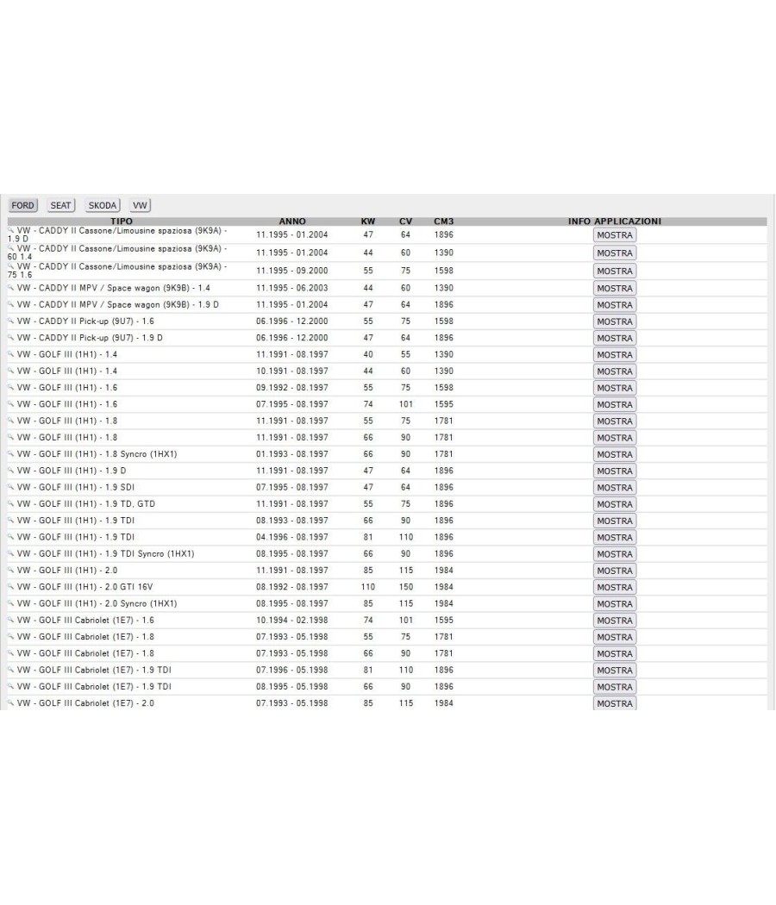Show applications for CADDY II MPV 1.4
This screenshot has height=905, width=776.
point(615,288)
